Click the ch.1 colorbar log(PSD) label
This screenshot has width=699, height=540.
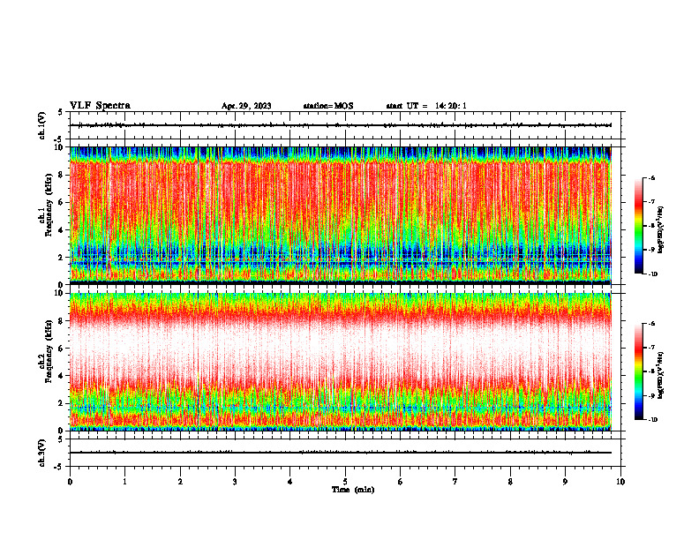[661, 229]
